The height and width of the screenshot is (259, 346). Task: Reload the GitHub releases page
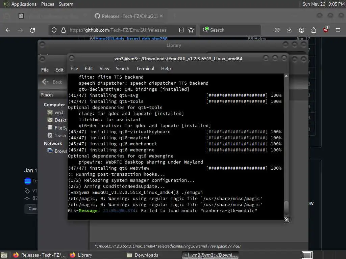(x=32, y=30)
